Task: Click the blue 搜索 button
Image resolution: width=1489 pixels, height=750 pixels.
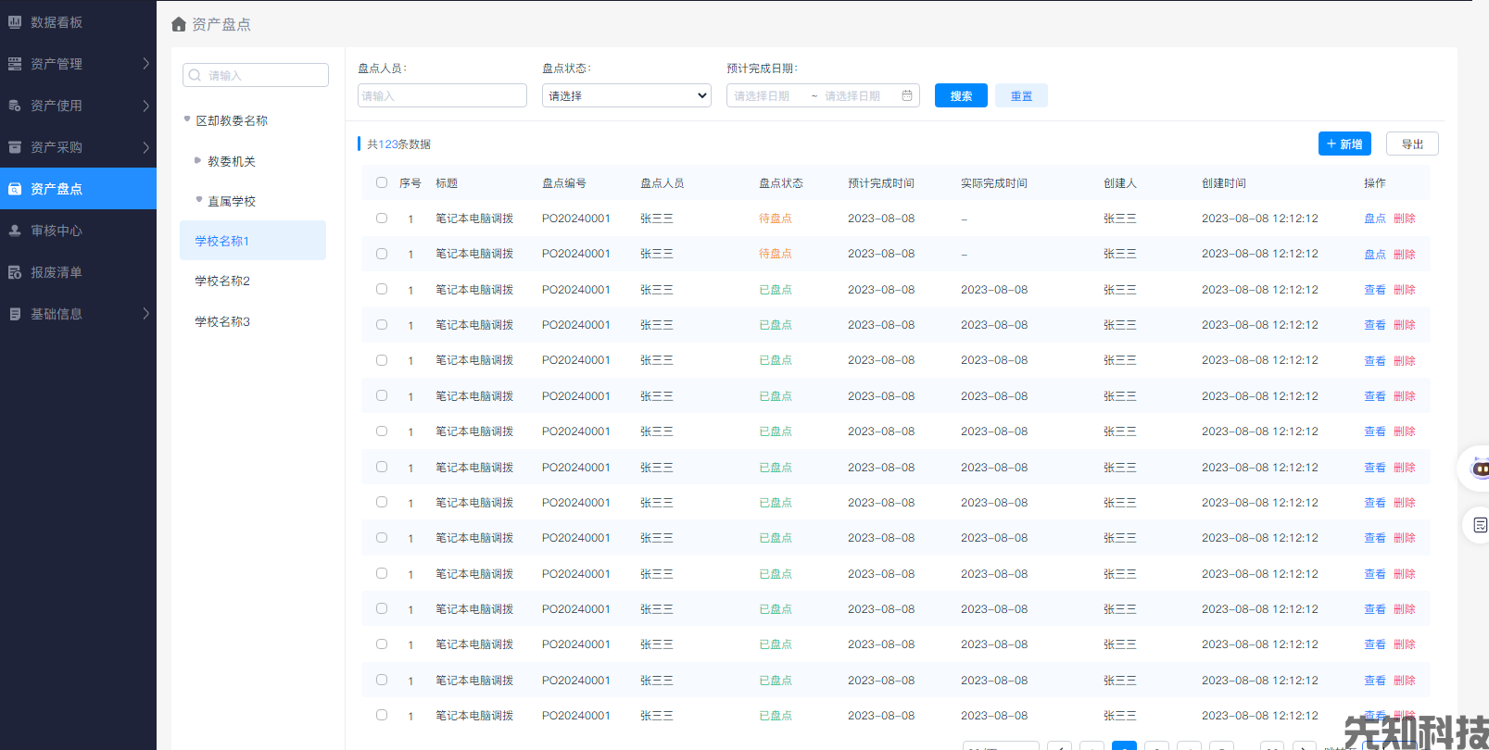Action: (x=961, y=95)
